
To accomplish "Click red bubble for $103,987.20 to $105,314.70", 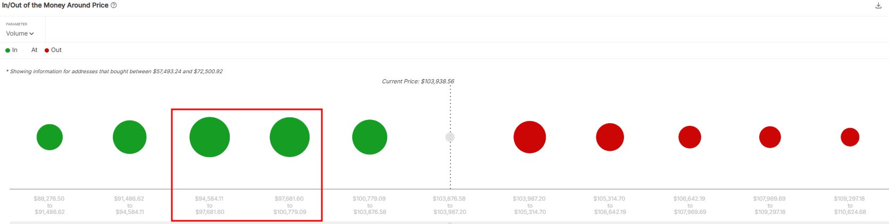I will [529, 137].
